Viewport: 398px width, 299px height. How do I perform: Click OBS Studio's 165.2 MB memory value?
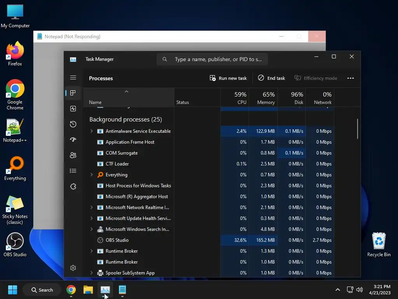[x=265, y=240]
